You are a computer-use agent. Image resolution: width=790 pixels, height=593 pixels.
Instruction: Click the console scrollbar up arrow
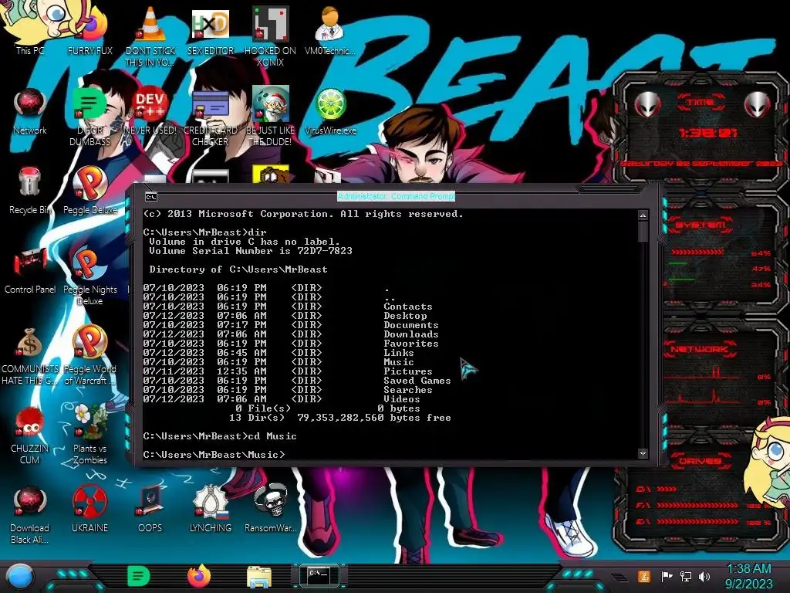coord(643,215)
